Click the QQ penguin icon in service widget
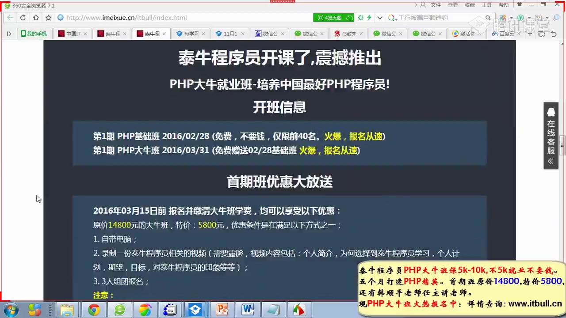Image resolution: width=566 pixels, height=318 pixels. point(551,111)
